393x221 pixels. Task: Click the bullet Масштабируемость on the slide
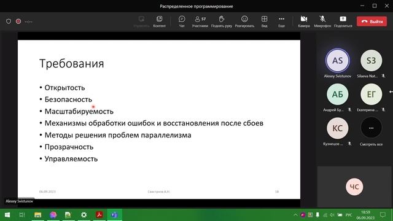tap(79, 111)
